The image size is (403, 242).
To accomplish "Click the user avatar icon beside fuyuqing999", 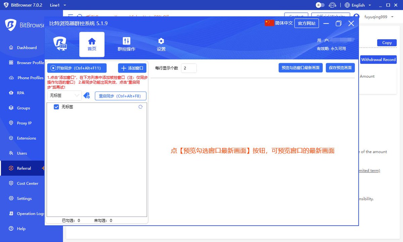I will tap(357, 17).
